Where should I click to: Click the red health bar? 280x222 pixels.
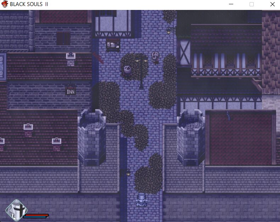coord(36,215)
